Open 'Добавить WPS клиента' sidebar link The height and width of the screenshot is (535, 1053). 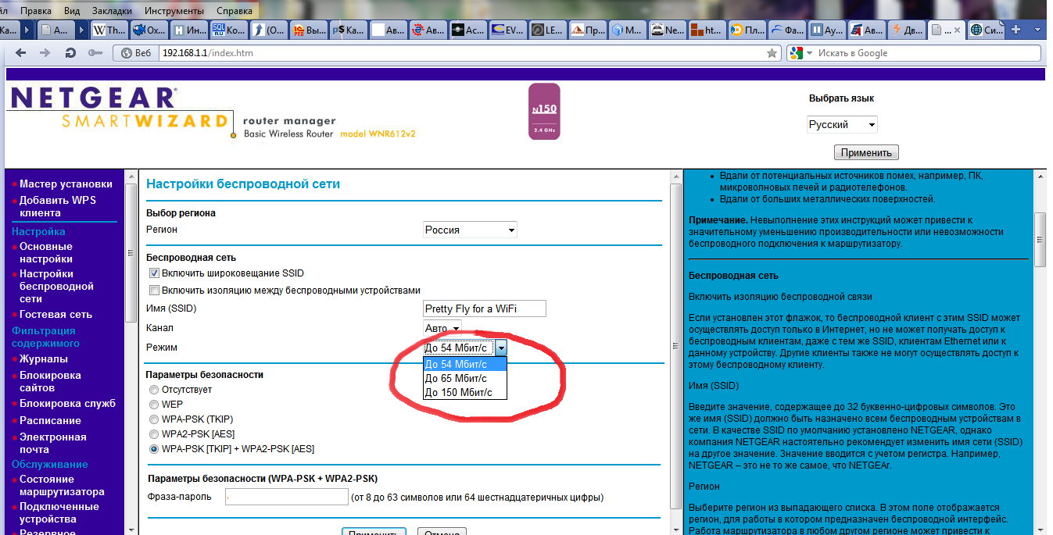pyautogui.click(x=58, y=206)
